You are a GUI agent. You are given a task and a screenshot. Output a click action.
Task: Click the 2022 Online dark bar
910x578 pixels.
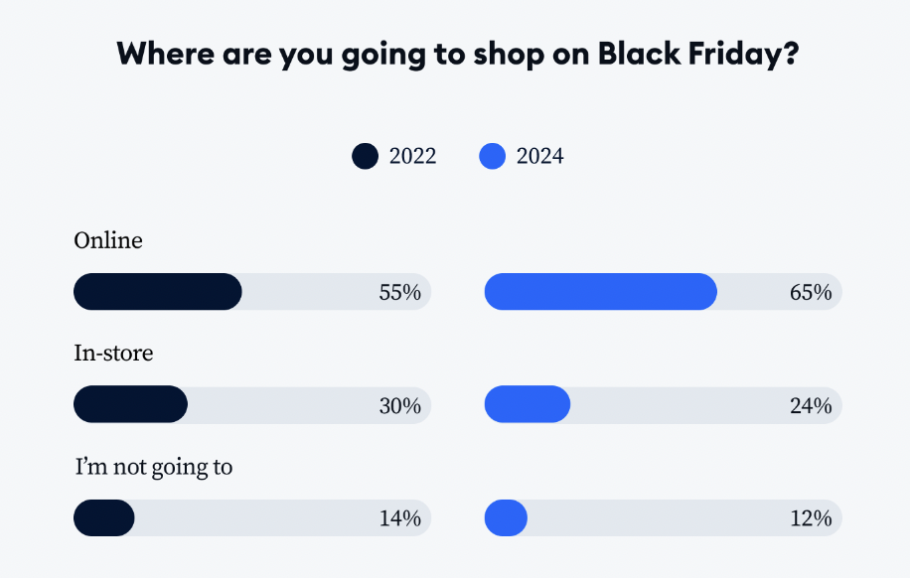[x=158, y=291]
